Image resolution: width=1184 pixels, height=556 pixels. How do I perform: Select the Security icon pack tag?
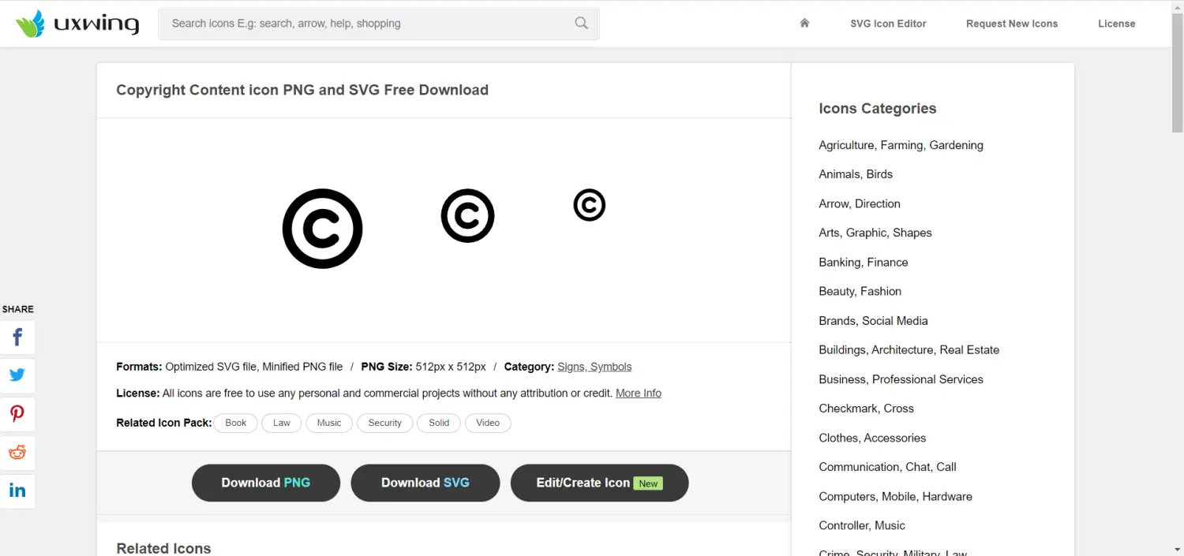click(385, 423)
